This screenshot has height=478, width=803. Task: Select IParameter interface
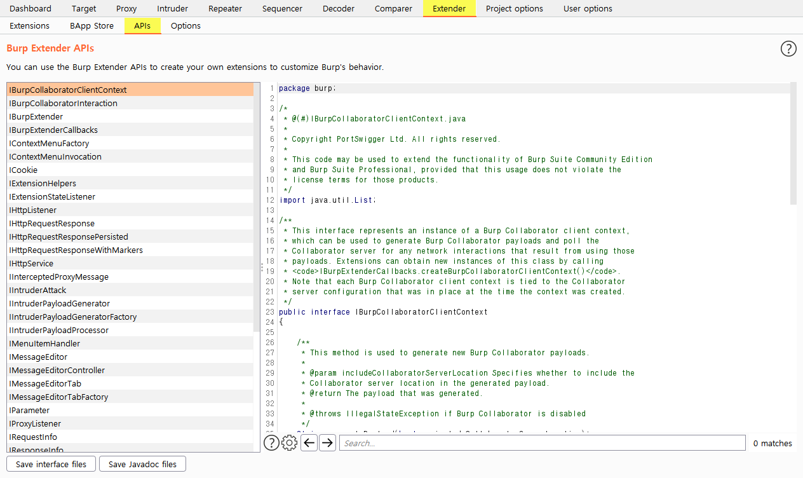click(x=130, y=410)
